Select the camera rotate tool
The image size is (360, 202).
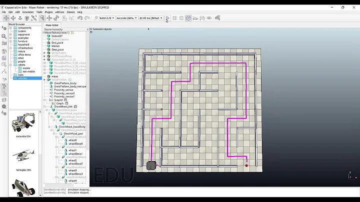[x=13, y=18]
